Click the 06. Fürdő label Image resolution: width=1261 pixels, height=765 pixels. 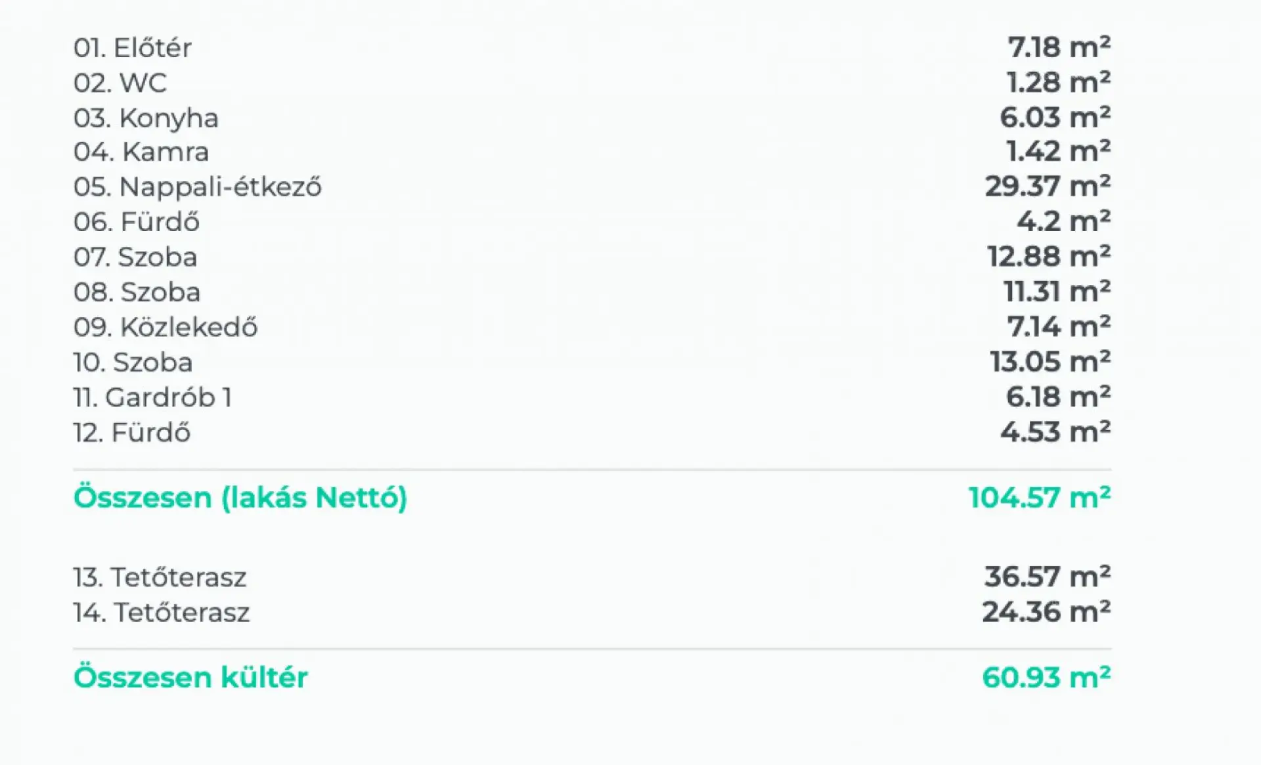click(x=136, y=222)
